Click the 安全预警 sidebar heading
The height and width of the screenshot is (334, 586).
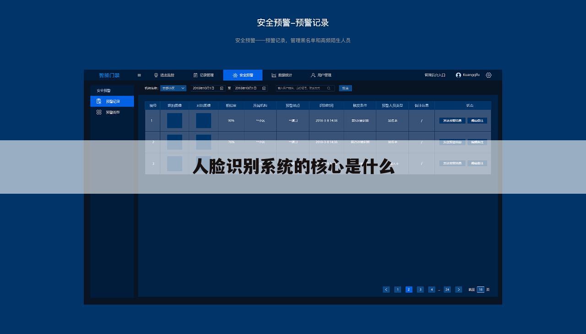pos(103,90)
